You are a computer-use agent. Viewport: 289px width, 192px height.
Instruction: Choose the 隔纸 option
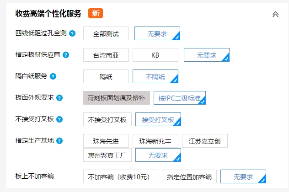106,76
